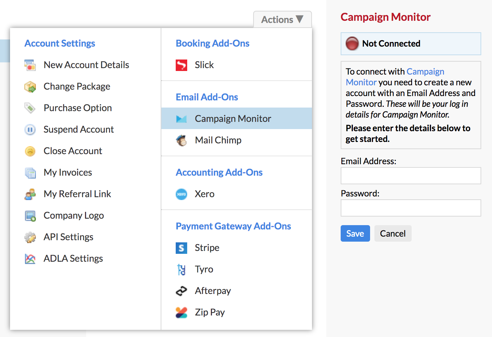Open My Invoices from the menu
492x337 pixels.
click(68, 172)
